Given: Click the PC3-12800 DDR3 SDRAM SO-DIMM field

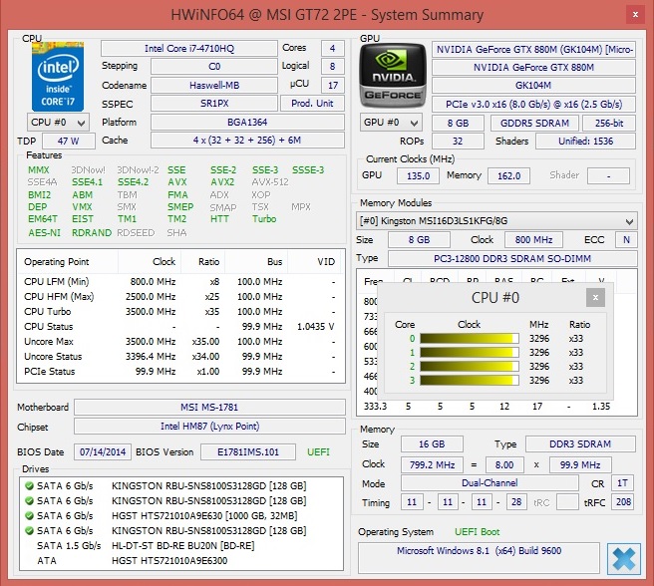Looking at the screenshot, I should (512, 258).
